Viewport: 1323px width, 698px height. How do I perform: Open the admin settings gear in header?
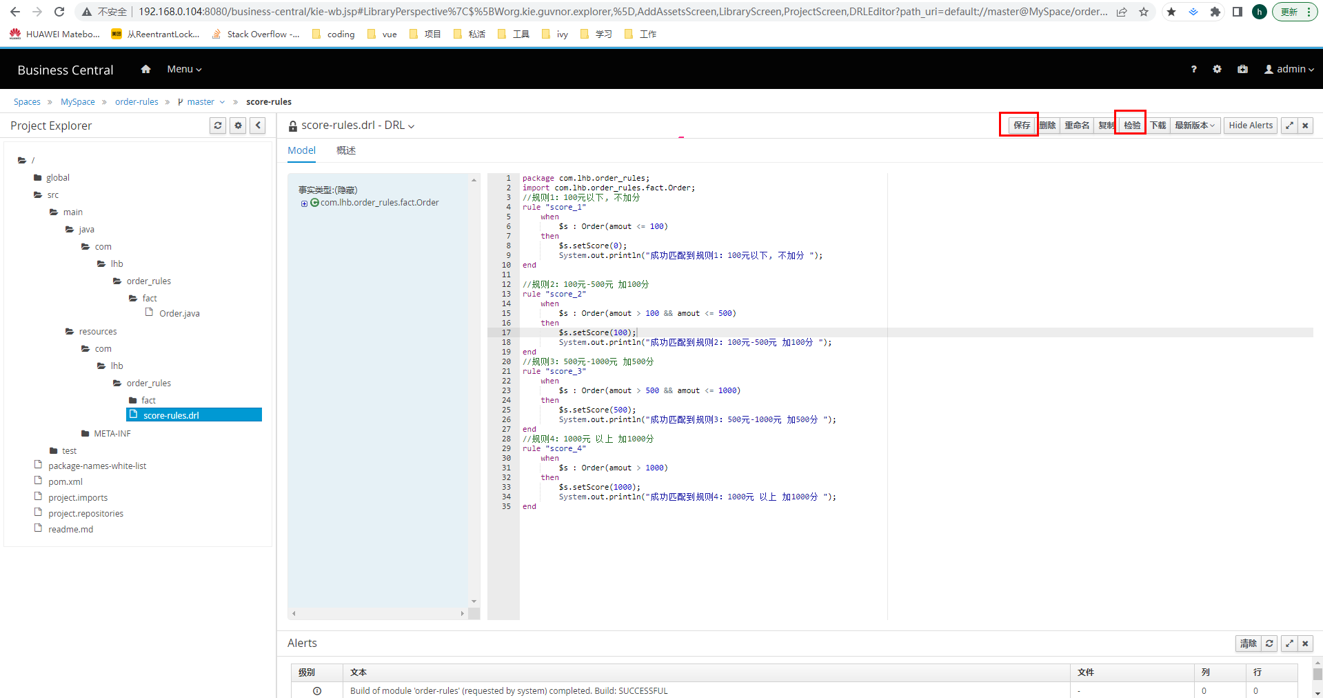coord(1217,69)
